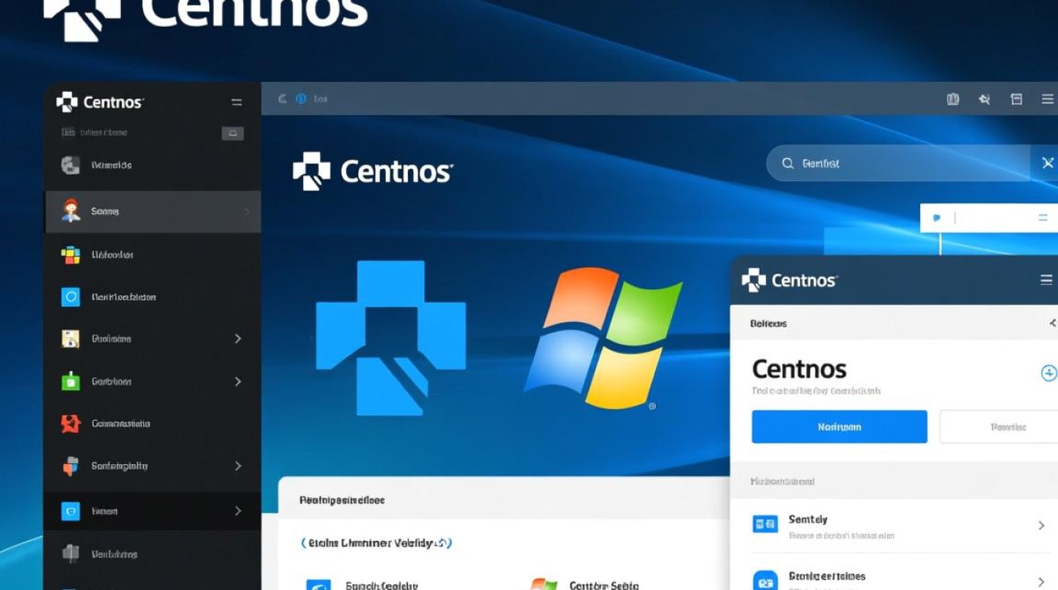Select the yellow document icon in the sidebar
This screenshot has height=590, width=1058.
(71, 339)
